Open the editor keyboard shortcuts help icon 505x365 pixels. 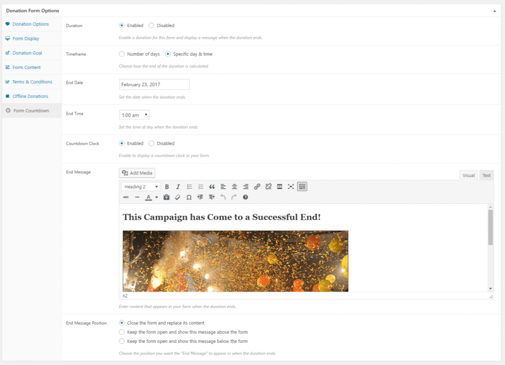[x=246, y=198]
